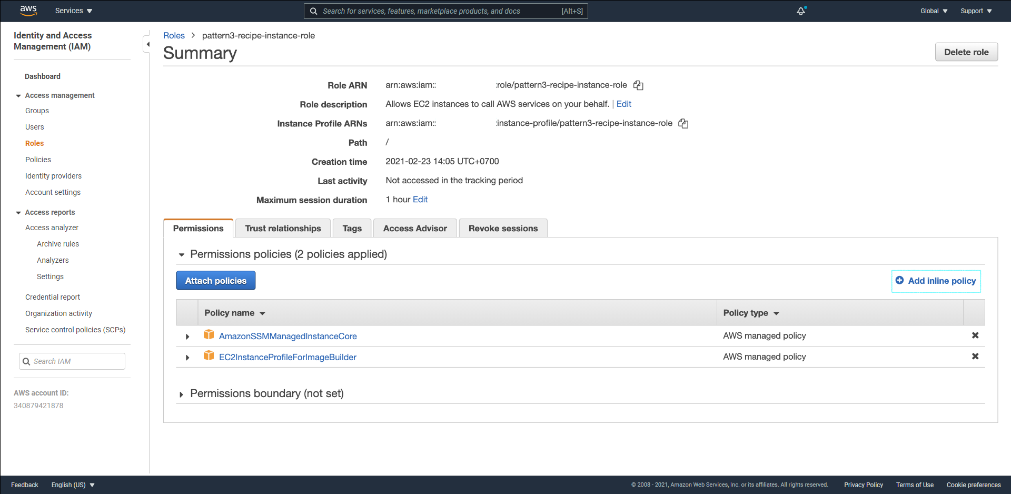Open the EC2InstanceProfileForImageBuilder policy link

tap(288, 357)
